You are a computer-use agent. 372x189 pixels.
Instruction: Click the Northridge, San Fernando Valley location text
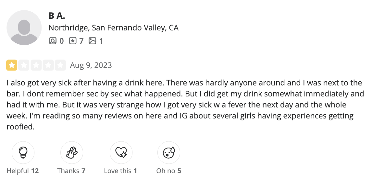coord(113,28)
